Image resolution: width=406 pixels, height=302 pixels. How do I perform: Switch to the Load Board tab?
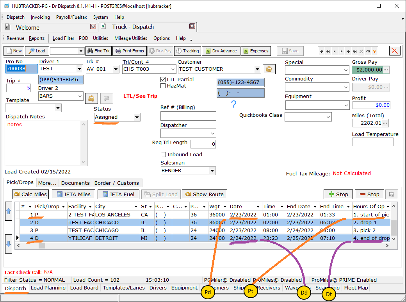click(84, 288)
